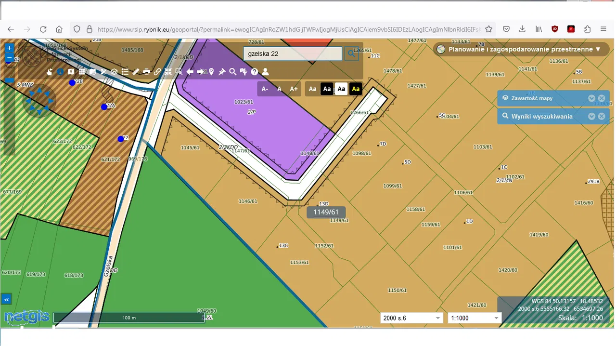Expand the Zawartość mapy panel
Image resolution: width=616 pixels, height=346 pixels.
(591, 98)
